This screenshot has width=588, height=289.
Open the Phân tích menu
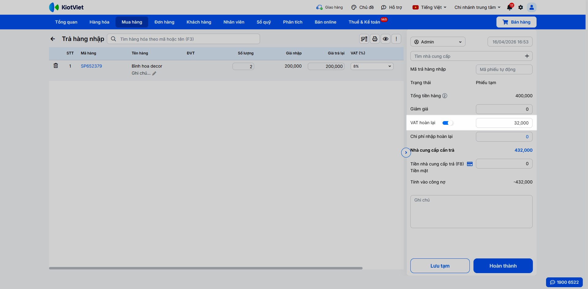[x=293, y=22]
